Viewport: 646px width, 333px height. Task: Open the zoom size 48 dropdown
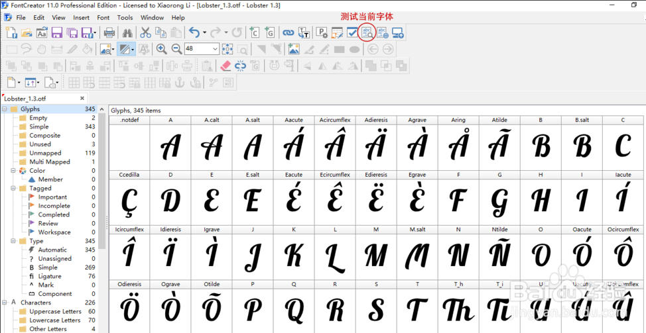(215, 49)
